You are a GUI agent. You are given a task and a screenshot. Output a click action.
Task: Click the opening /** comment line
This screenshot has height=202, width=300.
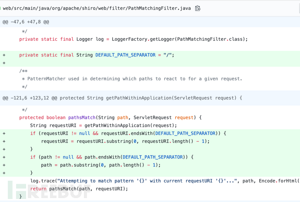24,71
